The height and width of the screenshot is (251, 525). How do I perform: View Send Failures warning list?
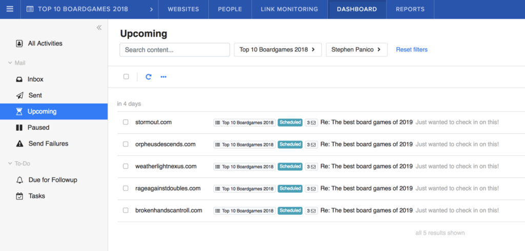pyautogui.click(x=48, y=143)
